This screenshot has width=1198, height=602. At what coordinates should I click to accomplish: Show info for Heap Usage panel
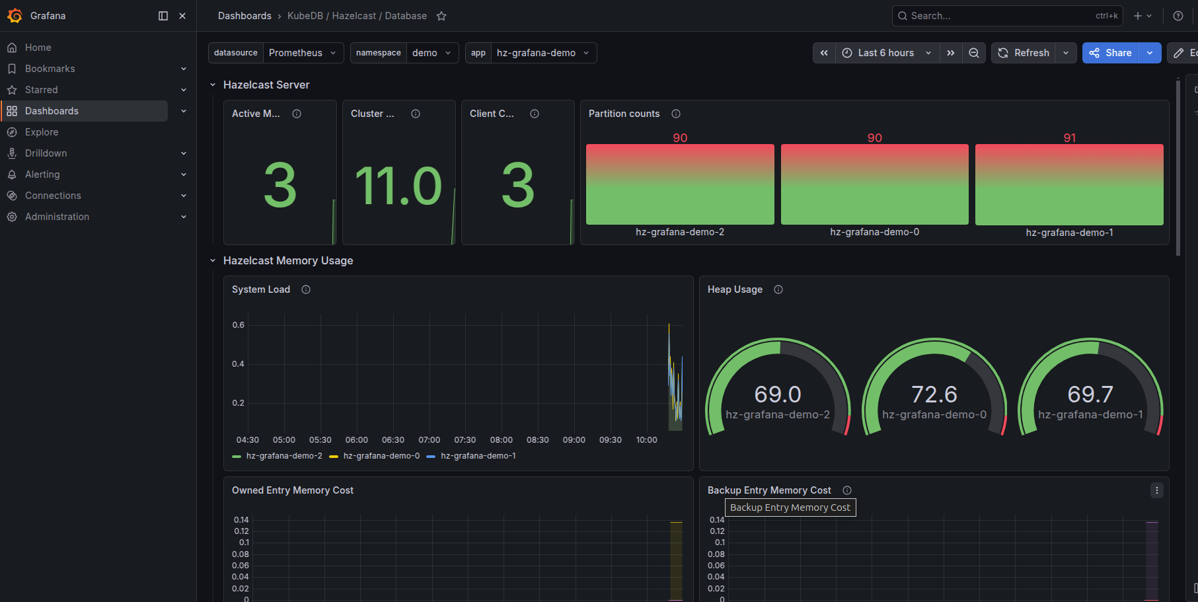(778, 289)
